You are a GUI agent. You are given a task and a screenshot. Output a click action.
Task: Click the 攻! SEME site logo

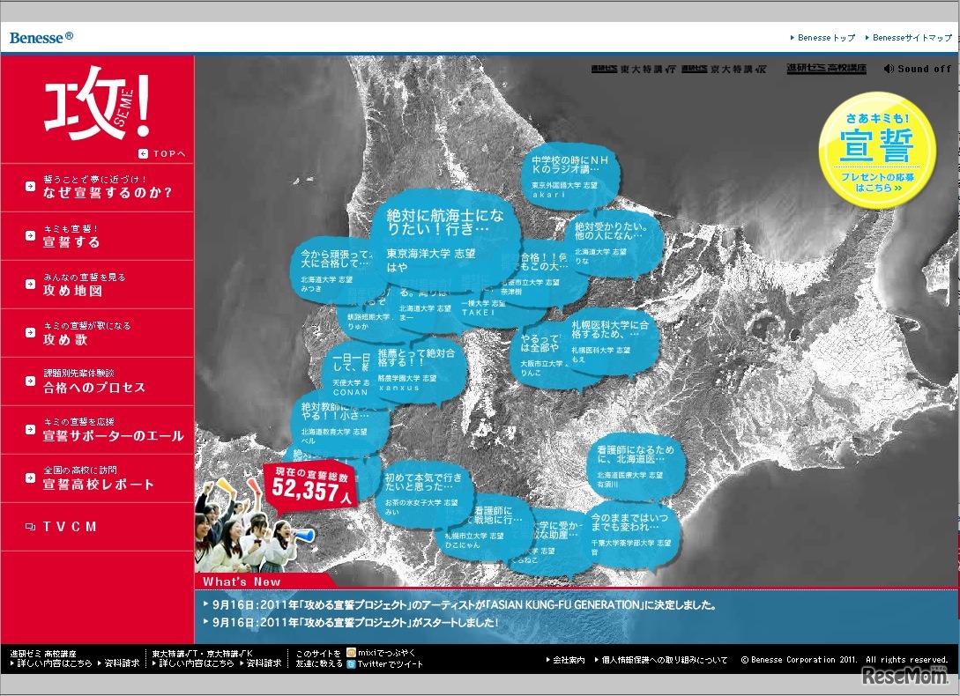[x=97, y=103]
